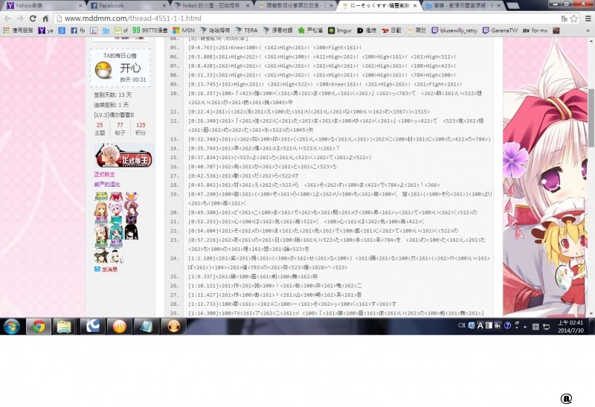Viewport: 595px width, 407px height.
Task: Open the Windows Start button
Action: tap(11, 327)
